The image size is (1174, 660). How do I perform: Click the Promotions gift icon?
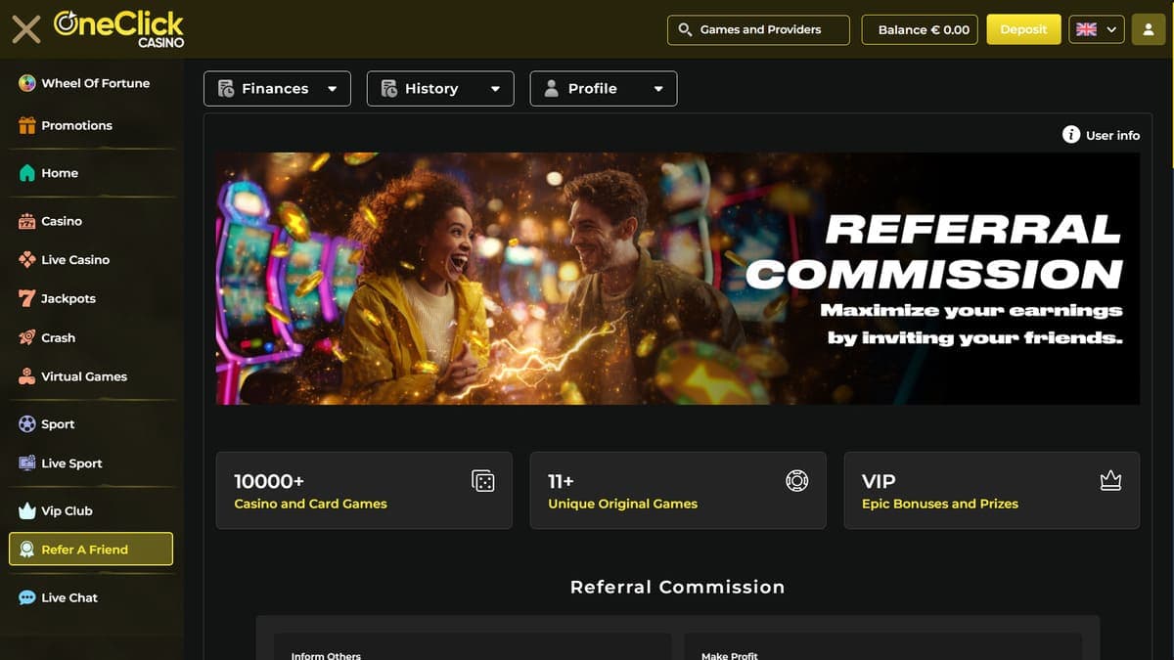click(x=27, y=125)
